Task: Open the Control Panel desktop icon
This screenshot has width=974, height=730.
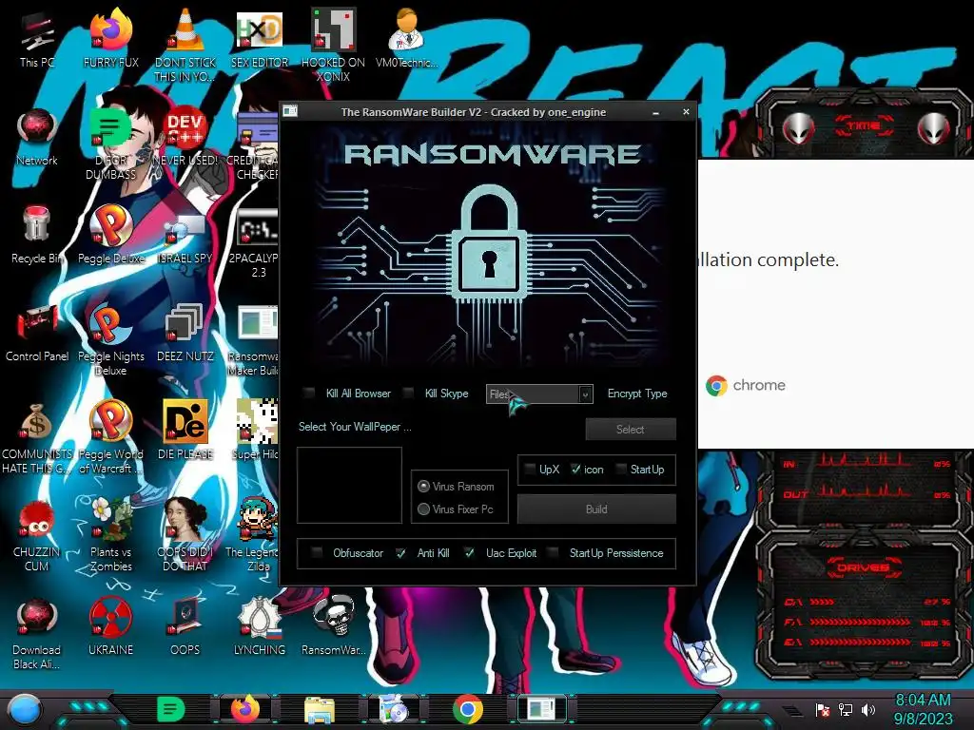Action: click(37, 323)
